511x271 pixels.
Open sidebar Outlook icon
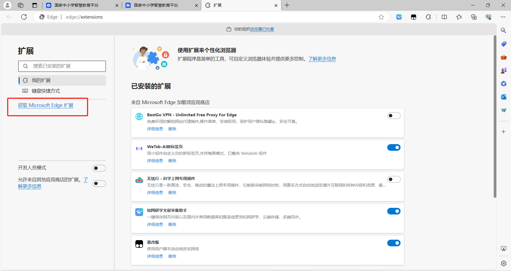pyautogui.click(x=504, y=97)
